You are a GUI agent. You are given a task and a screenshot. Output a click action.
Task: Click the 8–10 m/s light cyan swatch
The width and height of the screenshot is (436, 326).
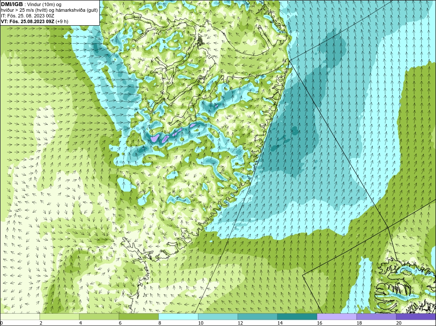coord(178,317)
